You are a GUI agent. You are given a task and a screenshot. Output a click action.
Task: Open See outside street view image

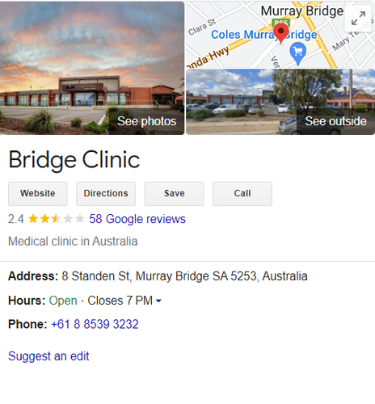[x=335, y=121]
